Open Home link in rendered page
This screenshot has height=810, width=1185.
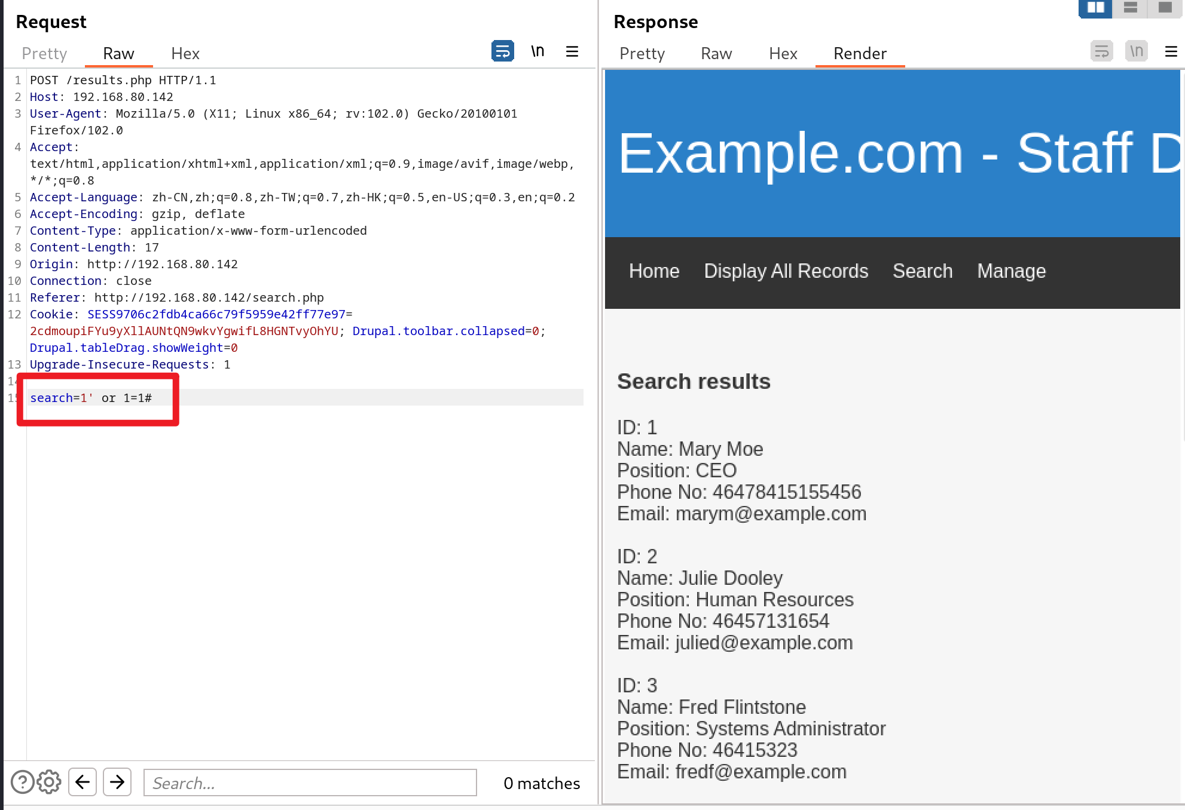point(654,271)
